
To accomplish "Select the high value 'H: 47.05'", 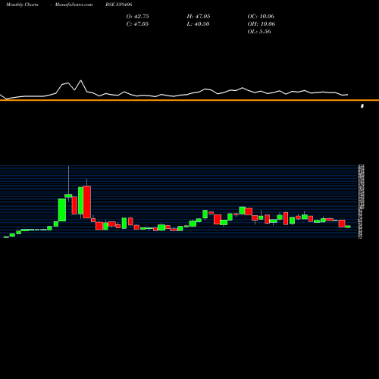I will pos(199,17).
